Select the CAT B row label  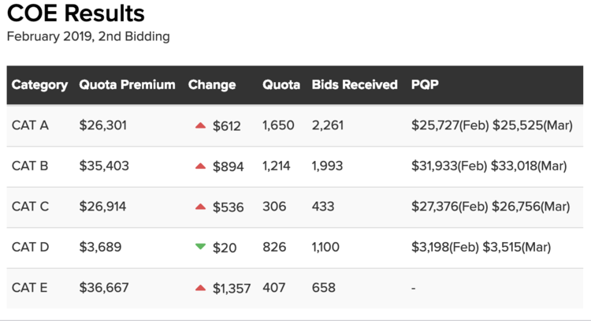(x=30, y=166)
